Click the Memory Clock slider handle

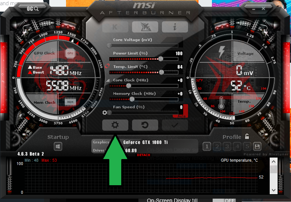click(132, 99)
